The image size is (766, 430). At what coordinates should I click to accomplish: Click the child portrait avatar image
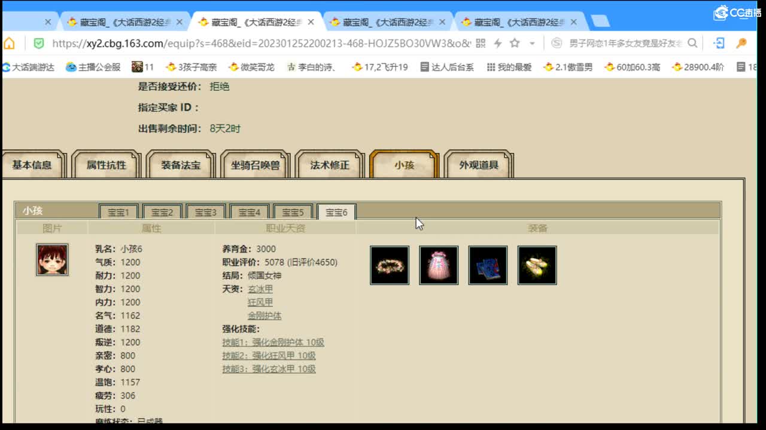point(52,259)
